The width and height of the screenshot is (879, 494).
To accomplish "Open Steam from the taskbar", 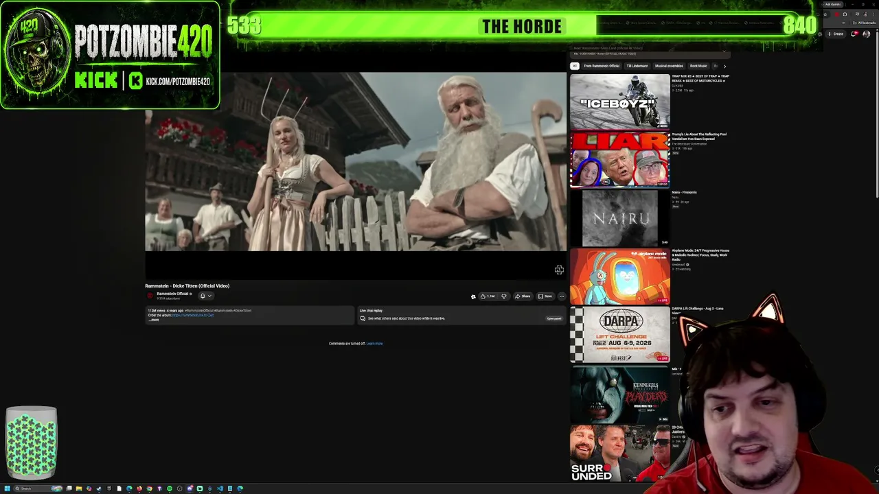I will 99,489.
